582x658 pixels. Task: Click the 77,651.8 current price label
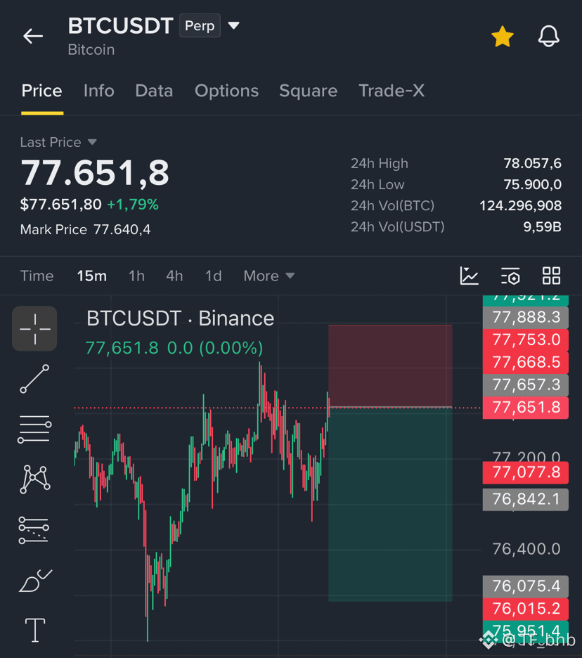(526, 407)
